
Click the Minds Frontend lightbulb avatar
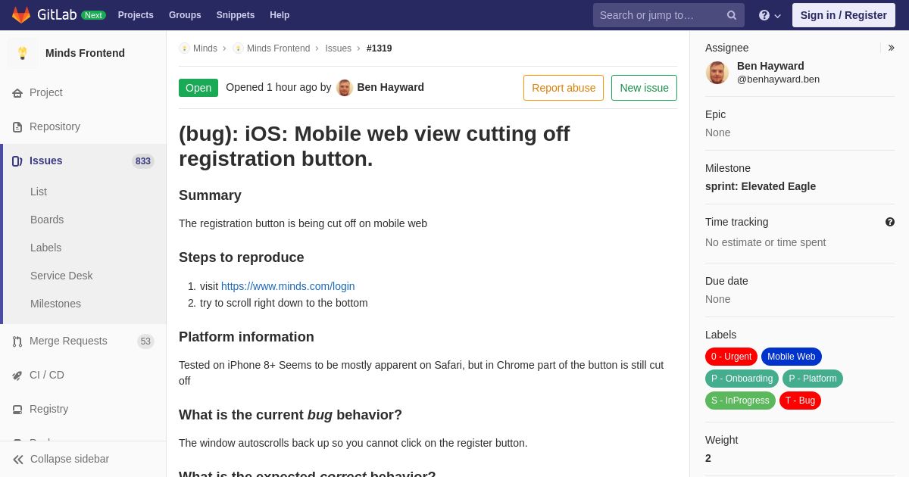pyautogui.click(x=23, y=53)
